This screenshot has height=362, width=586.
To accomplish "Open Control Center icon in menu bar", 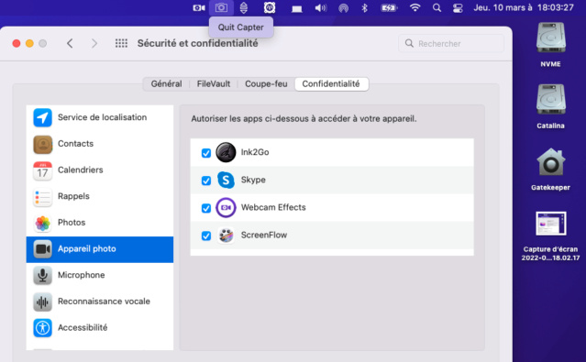I will pos(458,8).
